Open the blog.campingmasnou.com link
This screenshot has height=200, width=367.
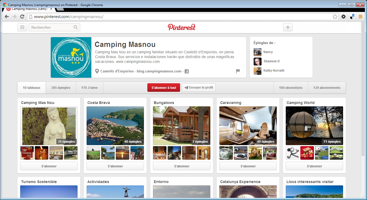coord(159,71)
